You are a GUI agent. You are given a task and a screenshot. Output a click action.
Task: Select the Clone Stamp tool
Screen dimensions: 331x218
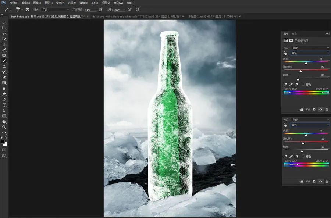pos(4,67)
